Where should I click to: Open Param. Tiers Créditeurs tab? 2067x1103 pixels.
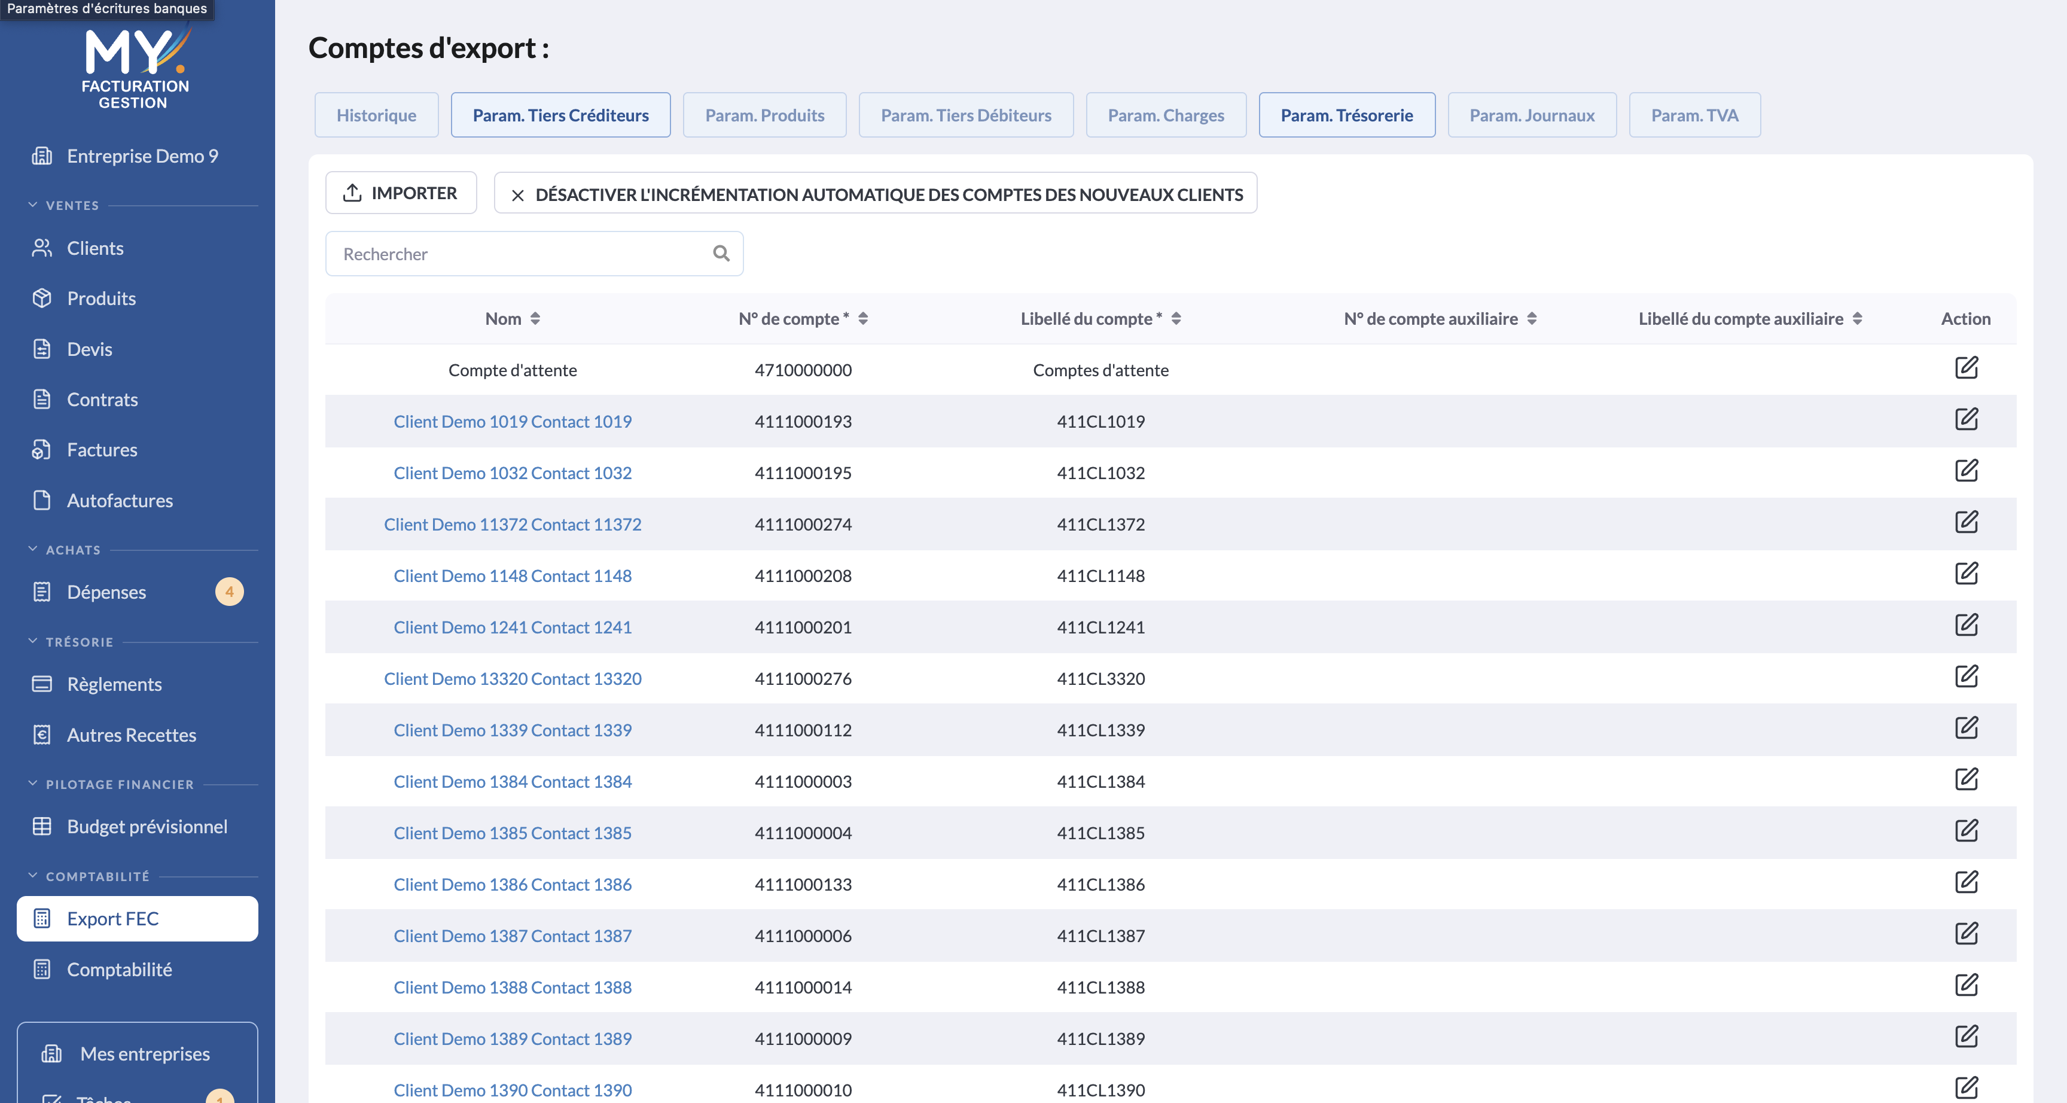[561, 115]
